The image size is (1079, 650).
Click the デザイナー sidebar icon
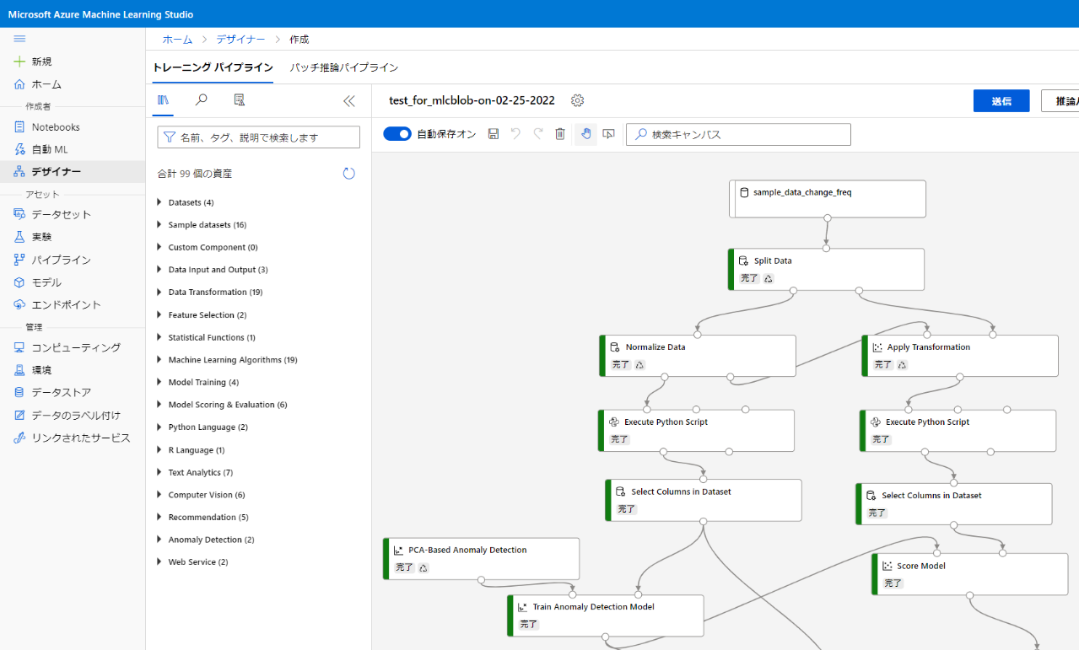click(x=19, y=172)
